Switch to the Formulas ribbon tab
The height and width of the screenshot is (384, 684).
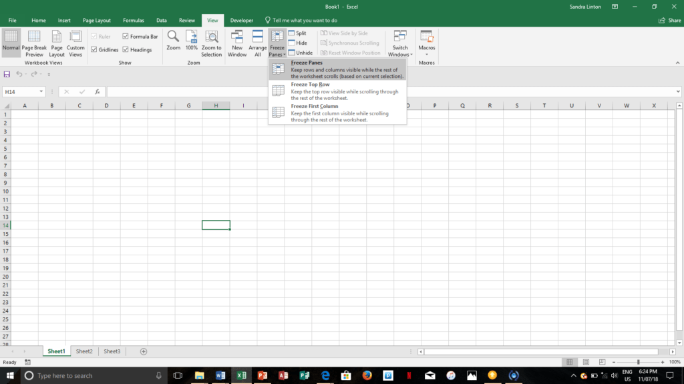coord(133,20)
